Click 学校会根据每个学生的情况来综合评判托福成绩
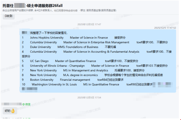 point(133,75)
